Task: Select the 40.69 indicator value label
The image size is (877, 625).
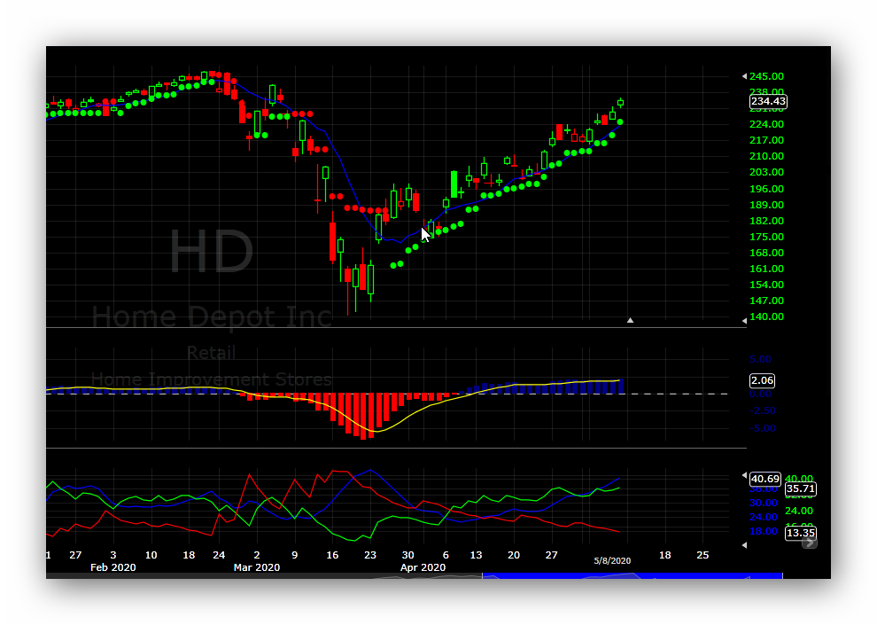Action: click(764, 479)
